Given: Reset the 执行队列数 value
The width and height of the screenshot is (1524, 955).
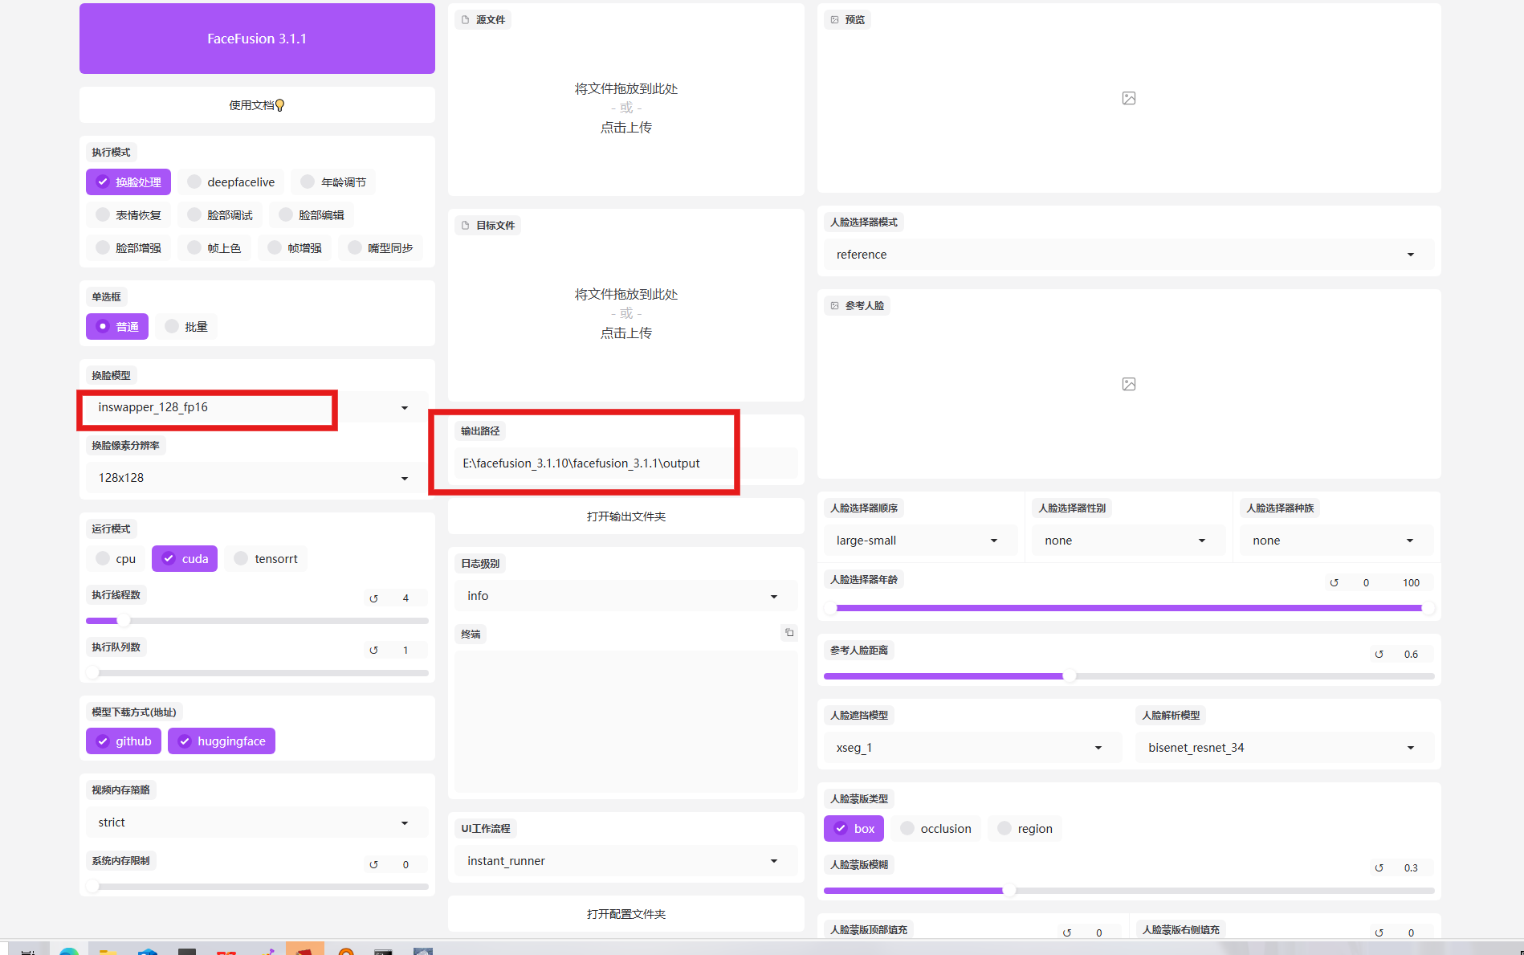Looking at the screenshot, I should [x=373, y=651].
